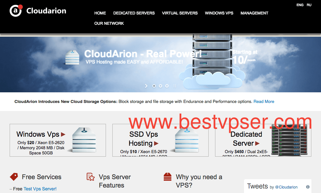321x193 pixels.
Task: Click the Vps Server Features star icon
Action: (x=91, y=177)
